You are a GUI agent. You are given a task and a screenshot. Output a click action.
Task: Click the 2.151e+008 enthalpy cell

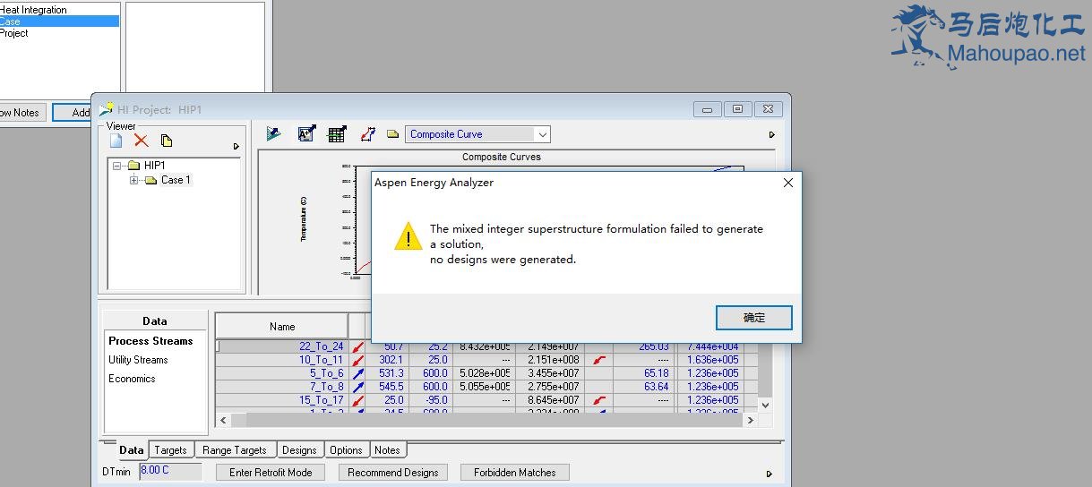click(x=550, y=360)
